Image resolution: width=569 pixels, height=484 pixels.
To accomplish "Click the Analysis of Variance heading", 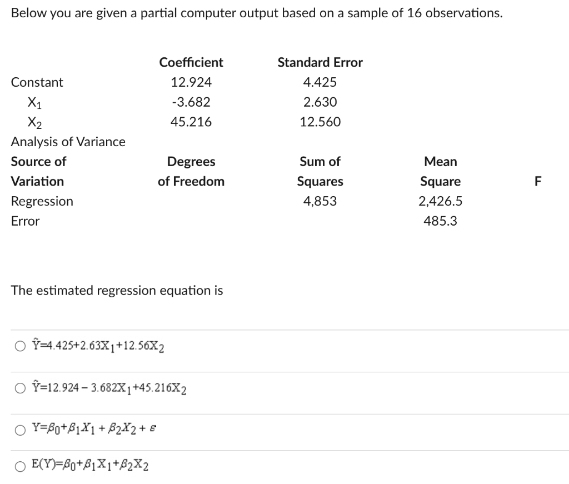I will click(x=68, y=142).
